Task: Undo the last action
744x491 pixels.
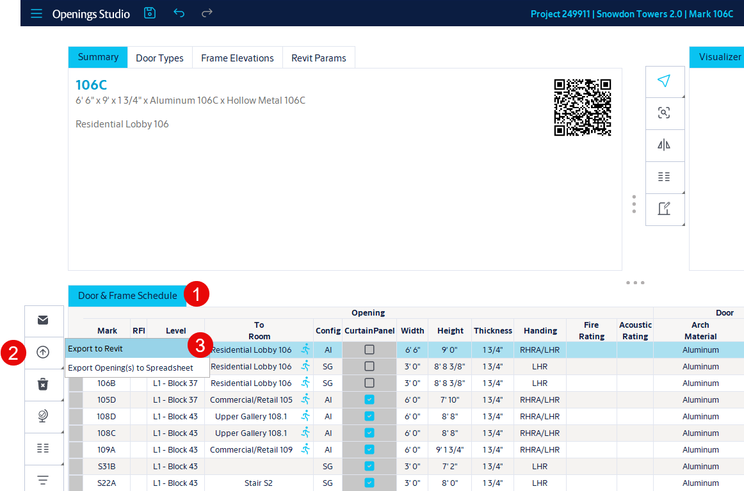Action: [179, 13]
